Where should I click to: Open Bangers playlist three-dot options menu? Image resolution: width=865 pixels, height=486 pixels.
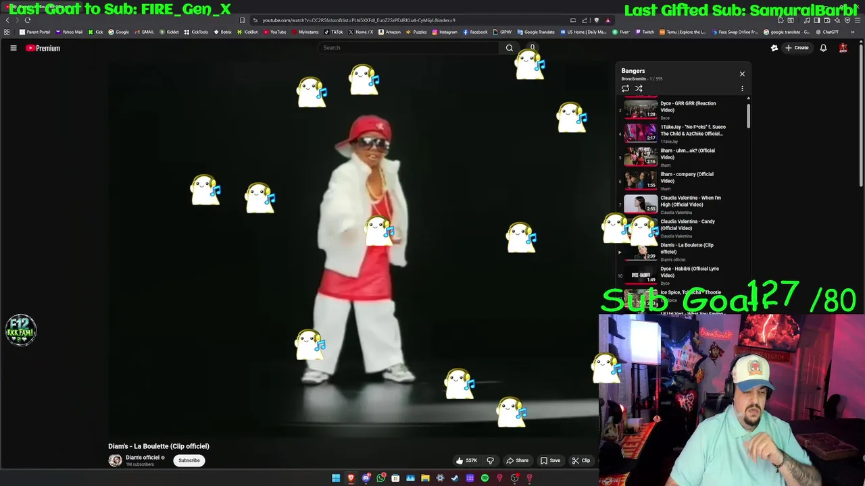click(x=742, y=88)
